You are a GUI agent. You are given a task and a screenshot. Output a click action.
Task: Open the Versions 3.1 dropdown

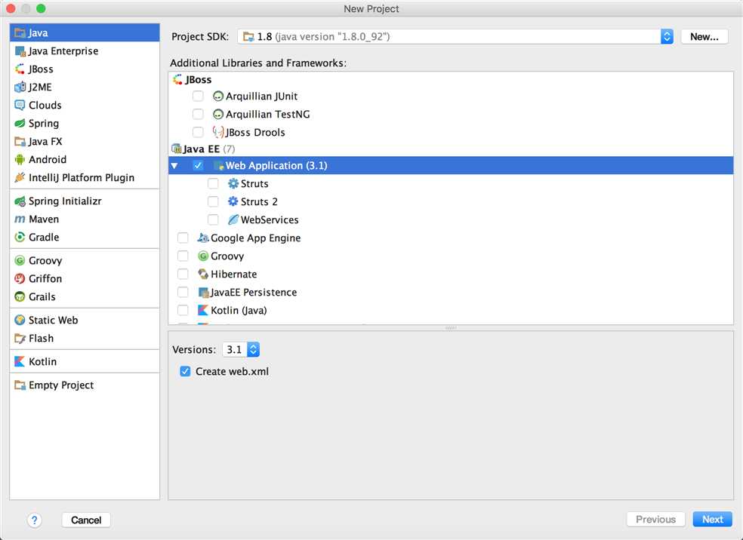241,350
